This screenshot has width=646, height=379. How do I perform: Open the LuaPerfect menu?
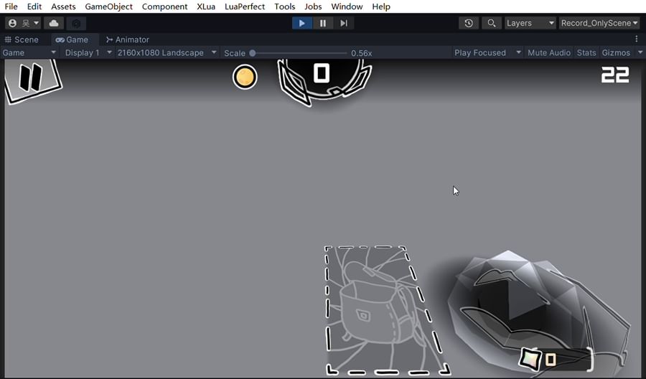245,6
